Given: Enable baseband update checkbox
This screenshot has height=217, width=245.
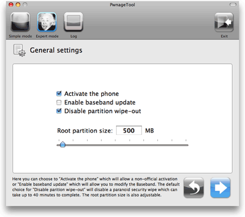Looking at the screenshot, I should pyautogui.click(x=59, y=102).
